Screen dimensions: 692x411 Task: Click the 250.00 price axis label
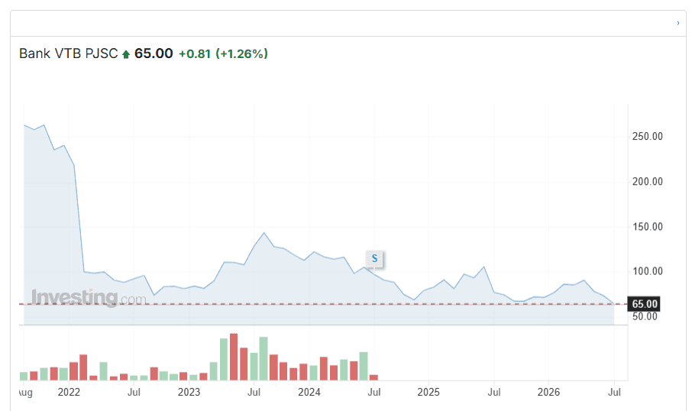click(648, 137)
